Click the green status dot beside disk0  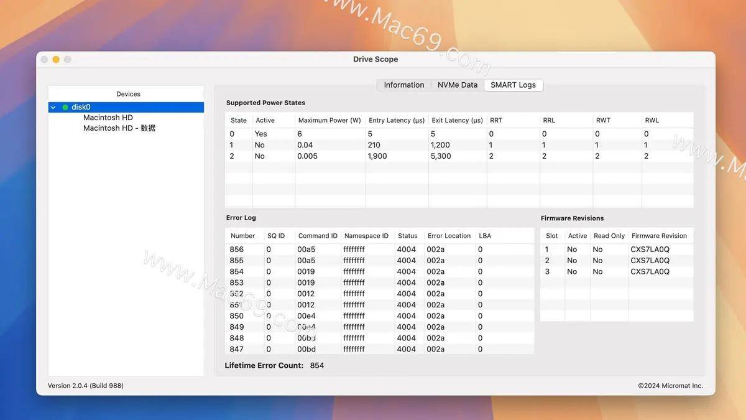pos(65,108)
